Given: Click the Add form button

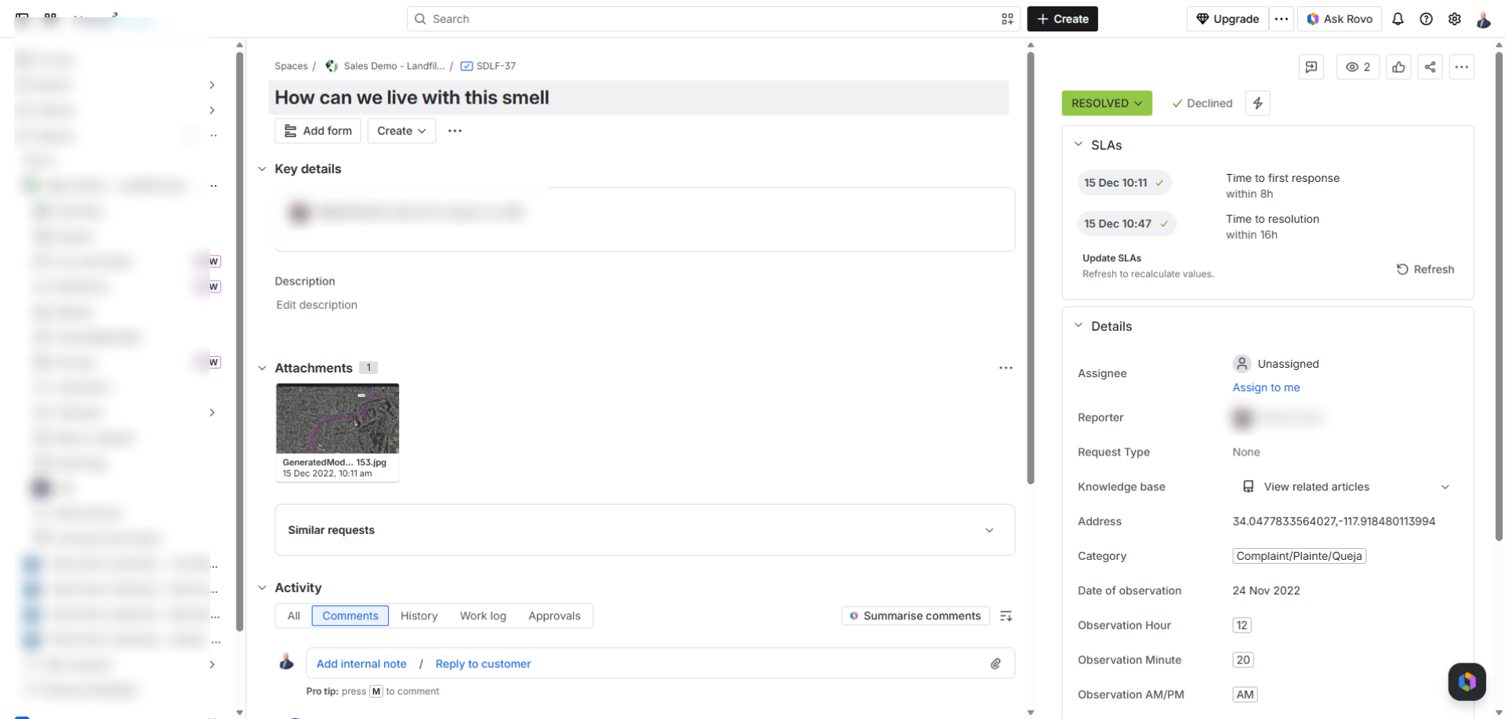Looking at the screenshot, I should click(317, 131).
